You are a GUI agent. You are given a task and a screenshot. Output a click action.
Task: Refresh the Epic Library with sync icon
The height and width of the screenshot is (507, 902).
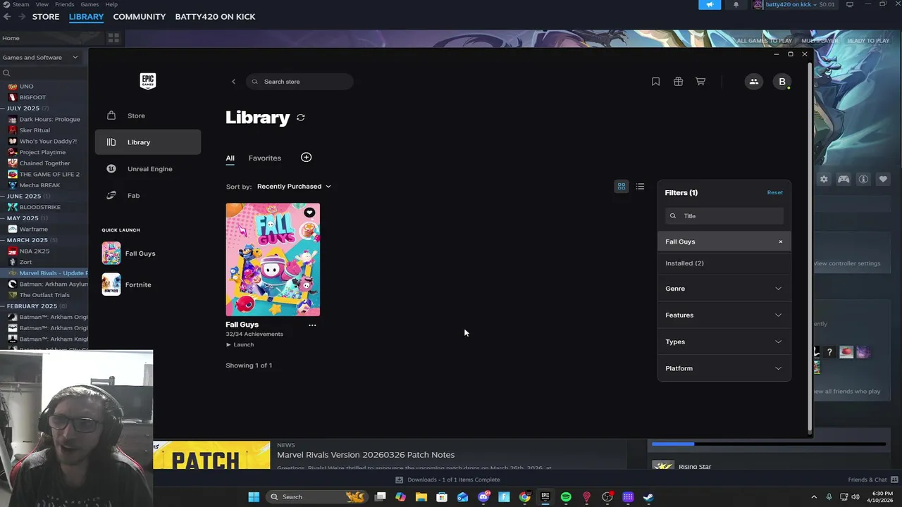point(301,118)
